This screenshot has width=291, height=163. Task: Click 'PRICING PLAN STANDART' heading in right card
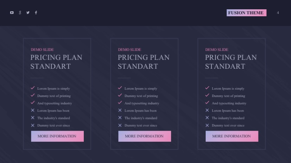point(231,62)
